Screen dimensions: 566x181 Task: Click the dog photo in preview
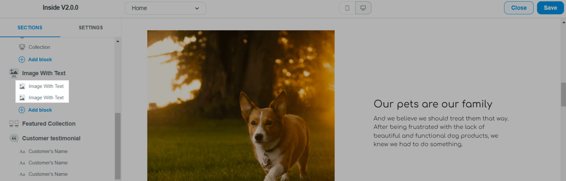point(241,106)
